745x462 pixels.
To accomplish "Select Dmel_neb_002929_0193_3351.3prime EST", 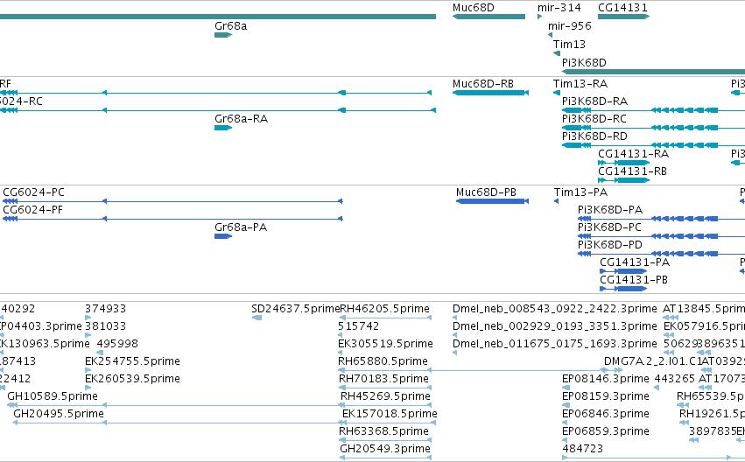I will point(555,326).
